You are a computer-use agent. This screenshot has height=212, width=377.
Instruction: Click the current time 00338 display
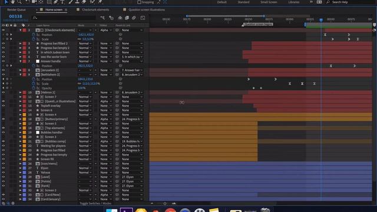click(16, 16)
